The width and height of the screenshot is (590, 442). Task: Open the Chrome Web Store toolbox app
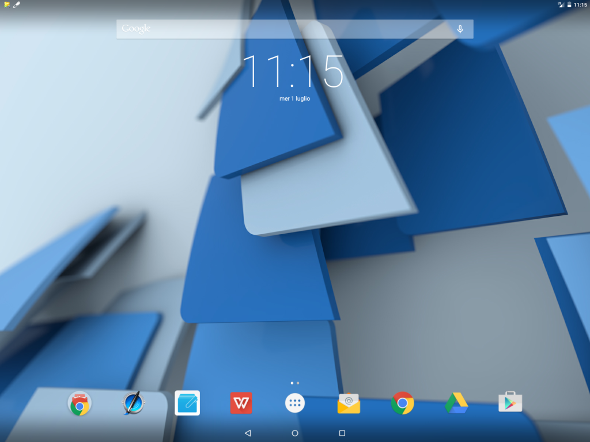coord(80,403)
